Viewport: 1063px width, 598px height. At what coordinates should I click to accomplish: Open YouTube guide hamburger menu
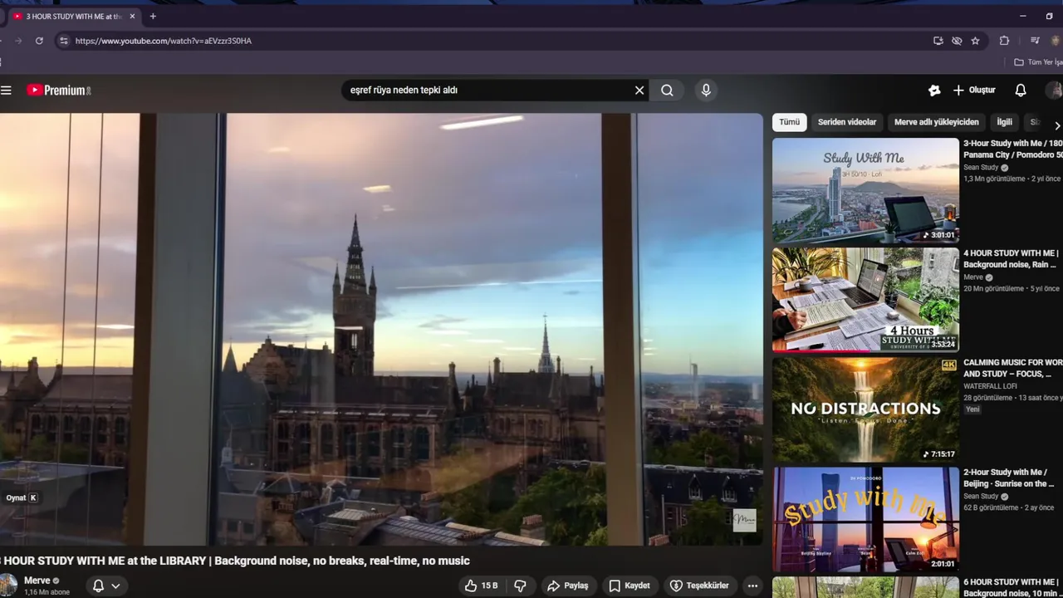coord(6,90)
